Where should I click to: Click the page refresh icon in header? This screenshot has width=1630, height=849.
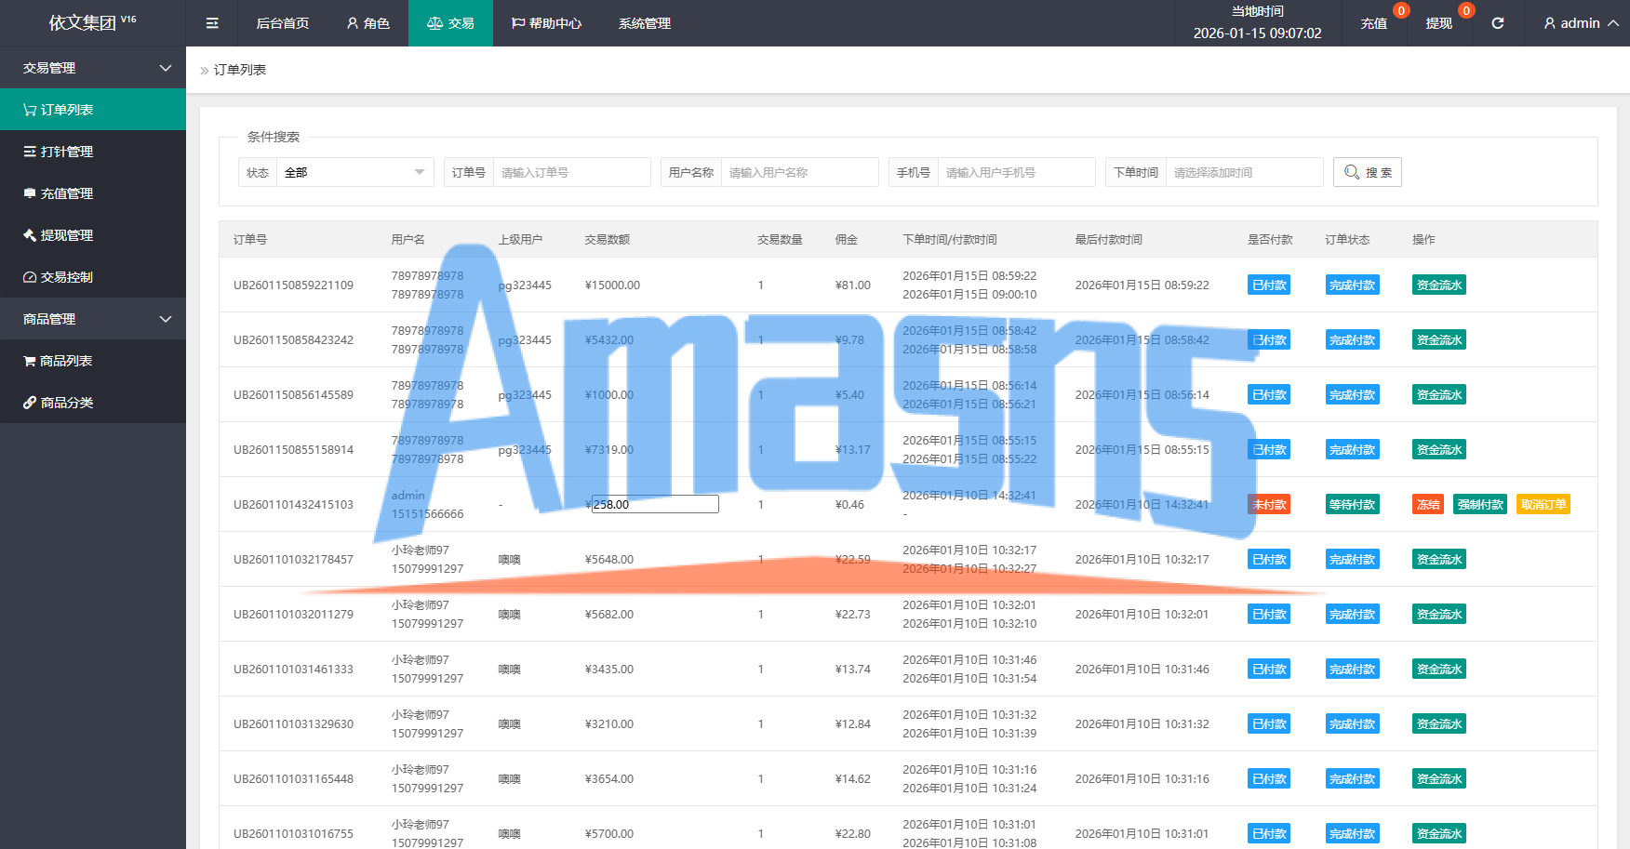tap(1497, 23)
